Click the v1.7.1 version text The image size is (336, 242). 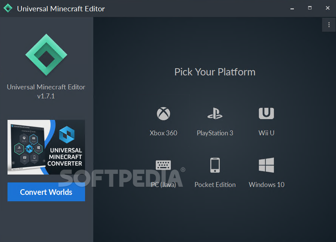tap(46, 96)
